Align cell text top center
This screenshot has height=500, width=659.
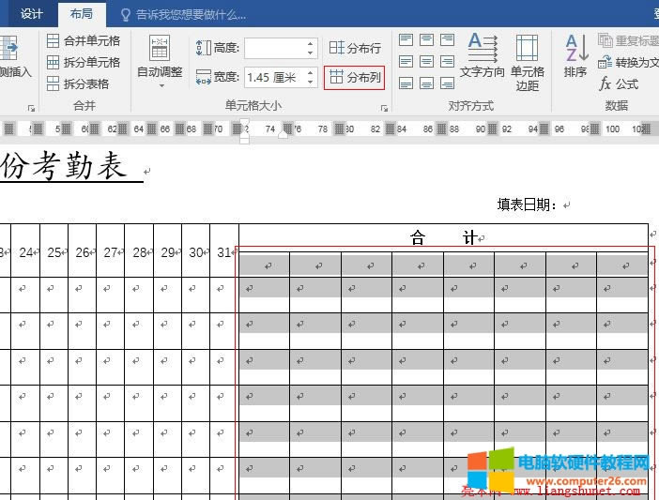tap(426, 40)
